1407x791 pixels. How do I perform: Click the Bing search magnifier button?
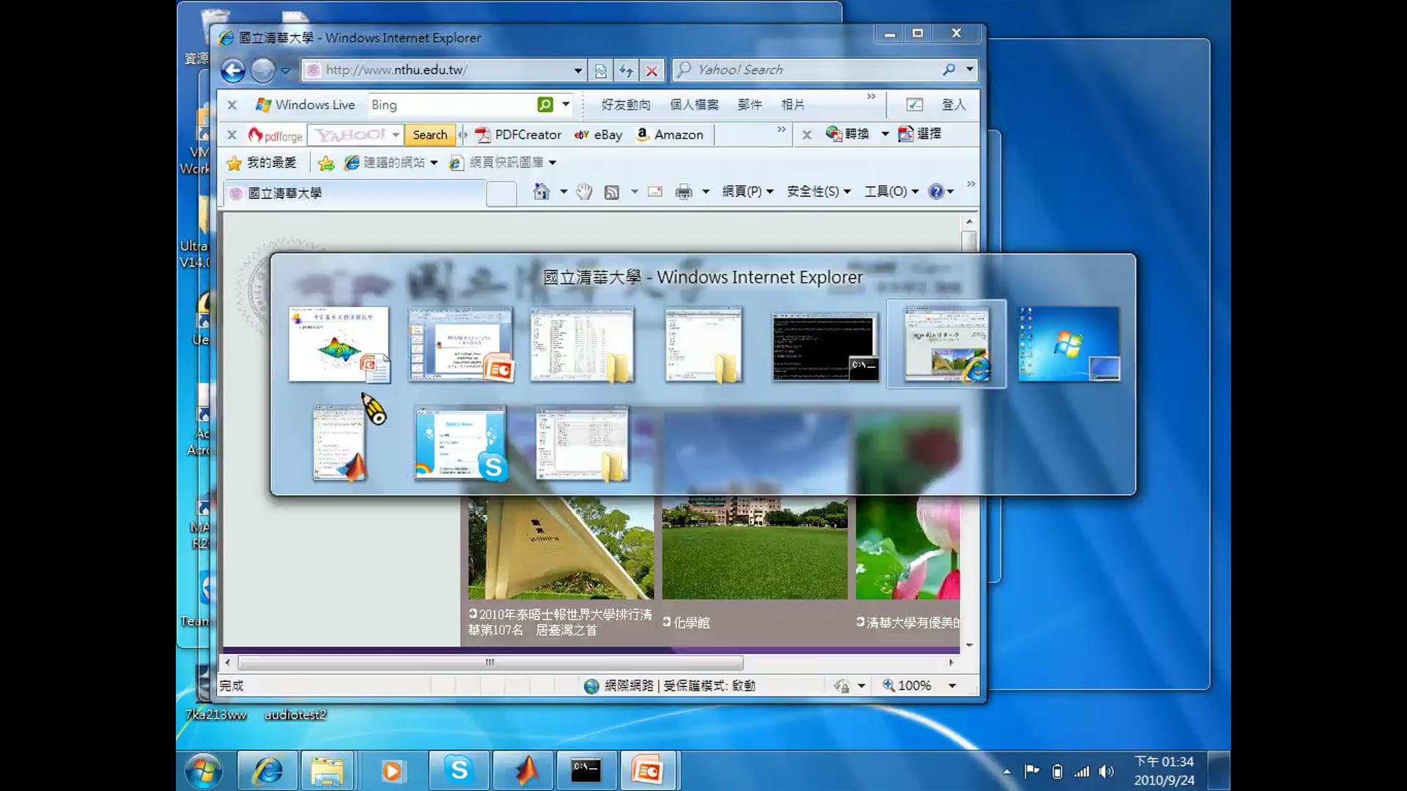click(544, 105)
